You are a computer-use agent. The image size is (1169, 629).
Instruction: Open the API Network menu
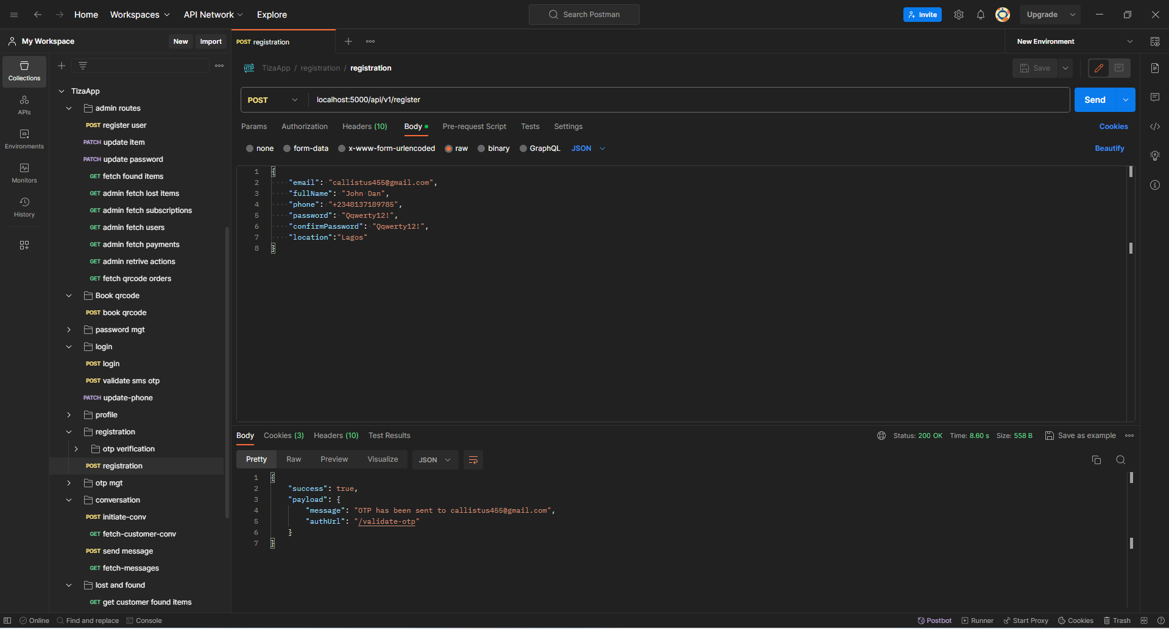click(213, 15)
